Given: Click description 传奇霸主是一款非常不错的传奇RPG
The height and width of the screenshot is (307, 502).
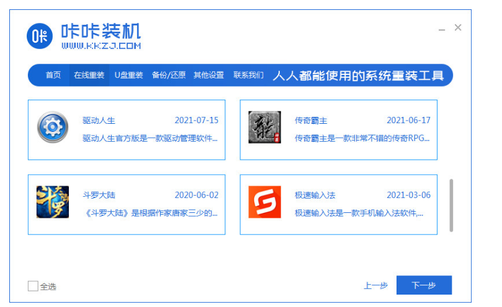Looking at the screenshot, I should click(x=362, y=138).
